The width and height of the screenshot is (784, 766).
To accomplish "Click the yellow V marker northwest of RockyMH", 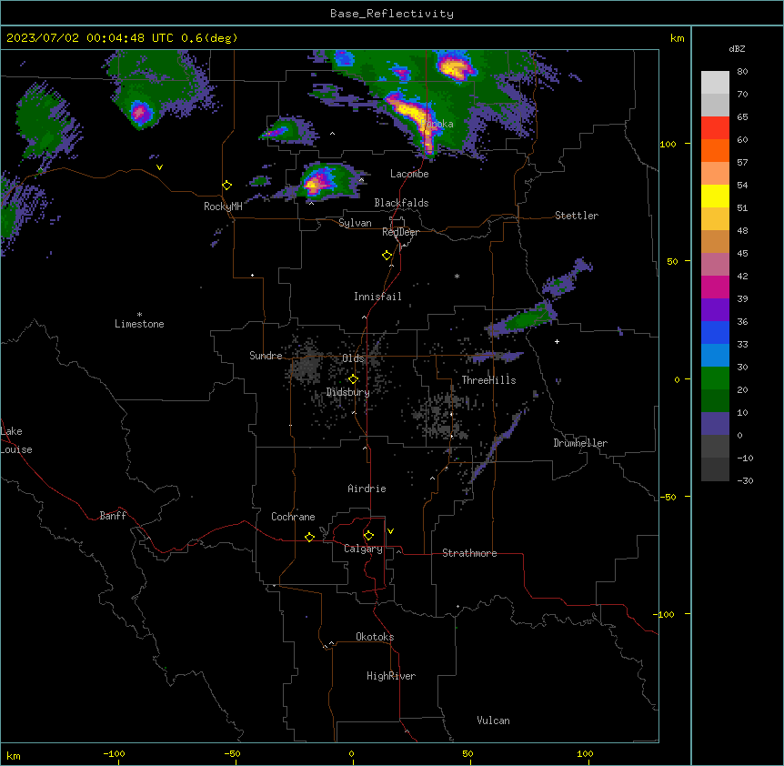I will tap(159, 167).
